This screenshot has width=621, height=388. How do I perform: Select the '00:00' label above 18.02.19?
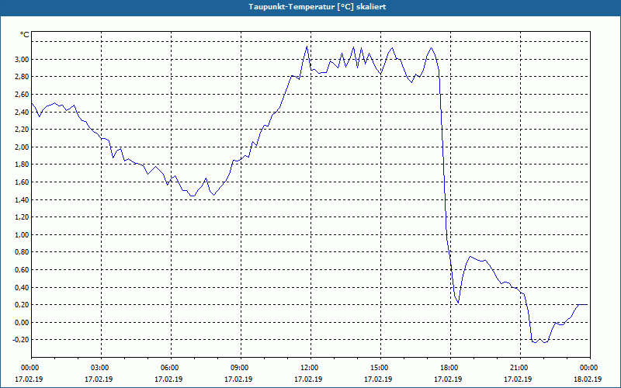click(x=590, y=368)
